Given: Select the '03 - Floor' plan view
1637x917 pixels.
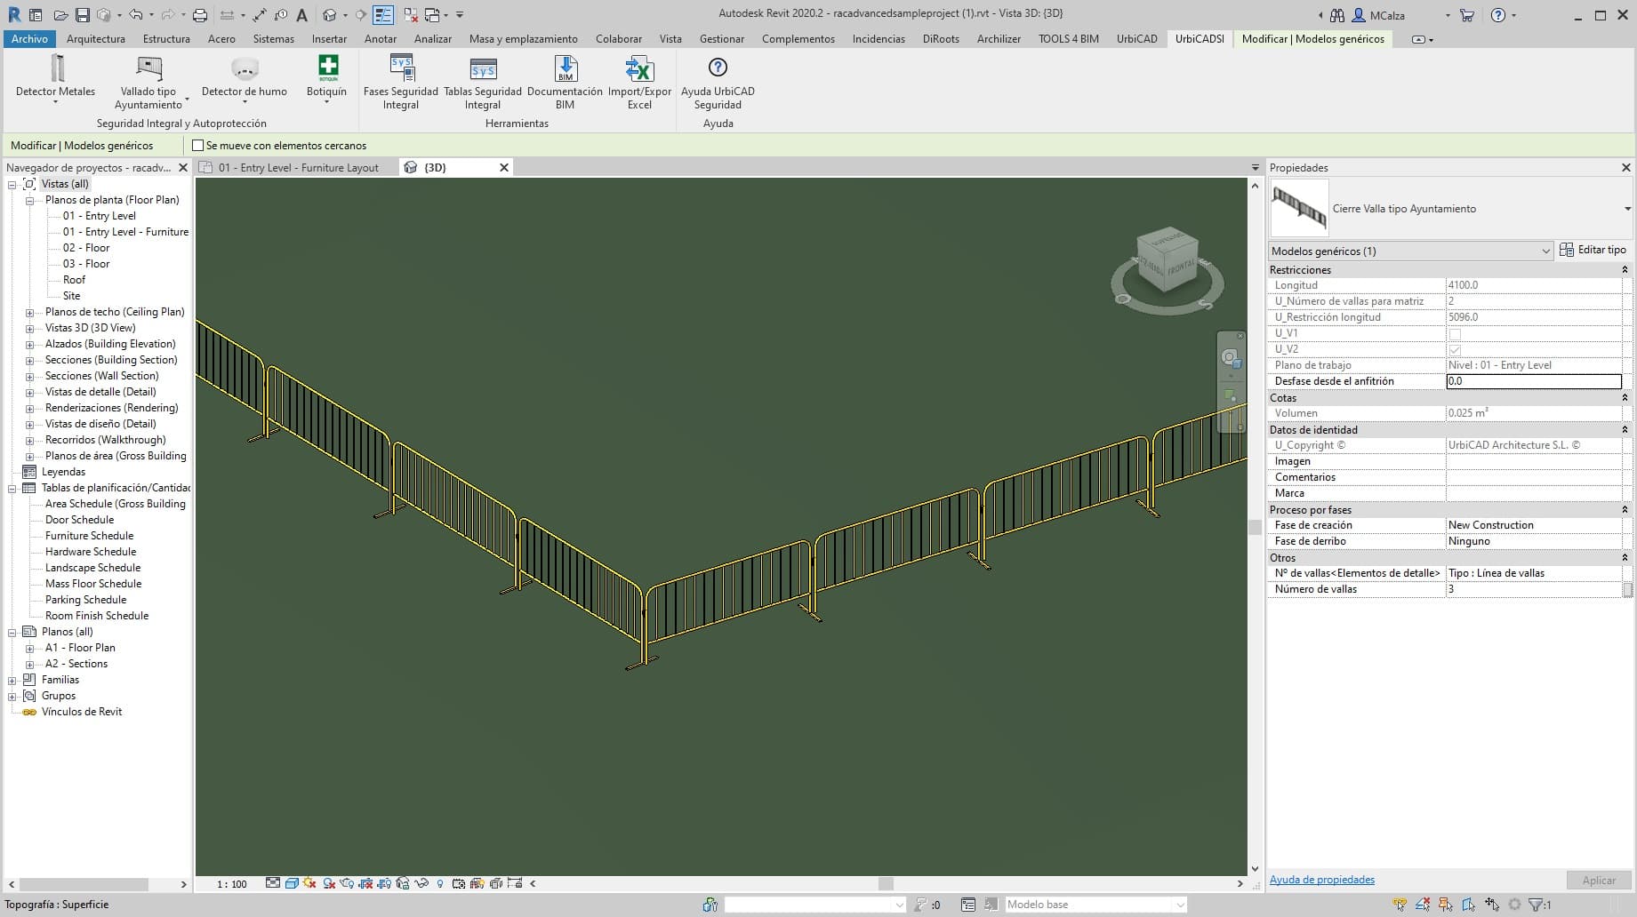Looking at the screenshot, I should (86, 264).
